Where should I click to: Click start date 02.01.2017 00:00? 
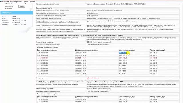tap(42, 74)
